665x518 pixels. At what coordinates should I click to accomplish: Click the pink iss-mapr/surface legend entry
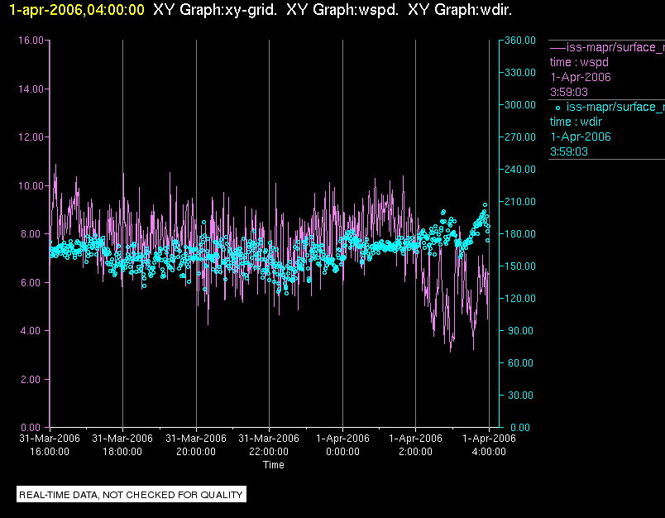pos(607,47)
